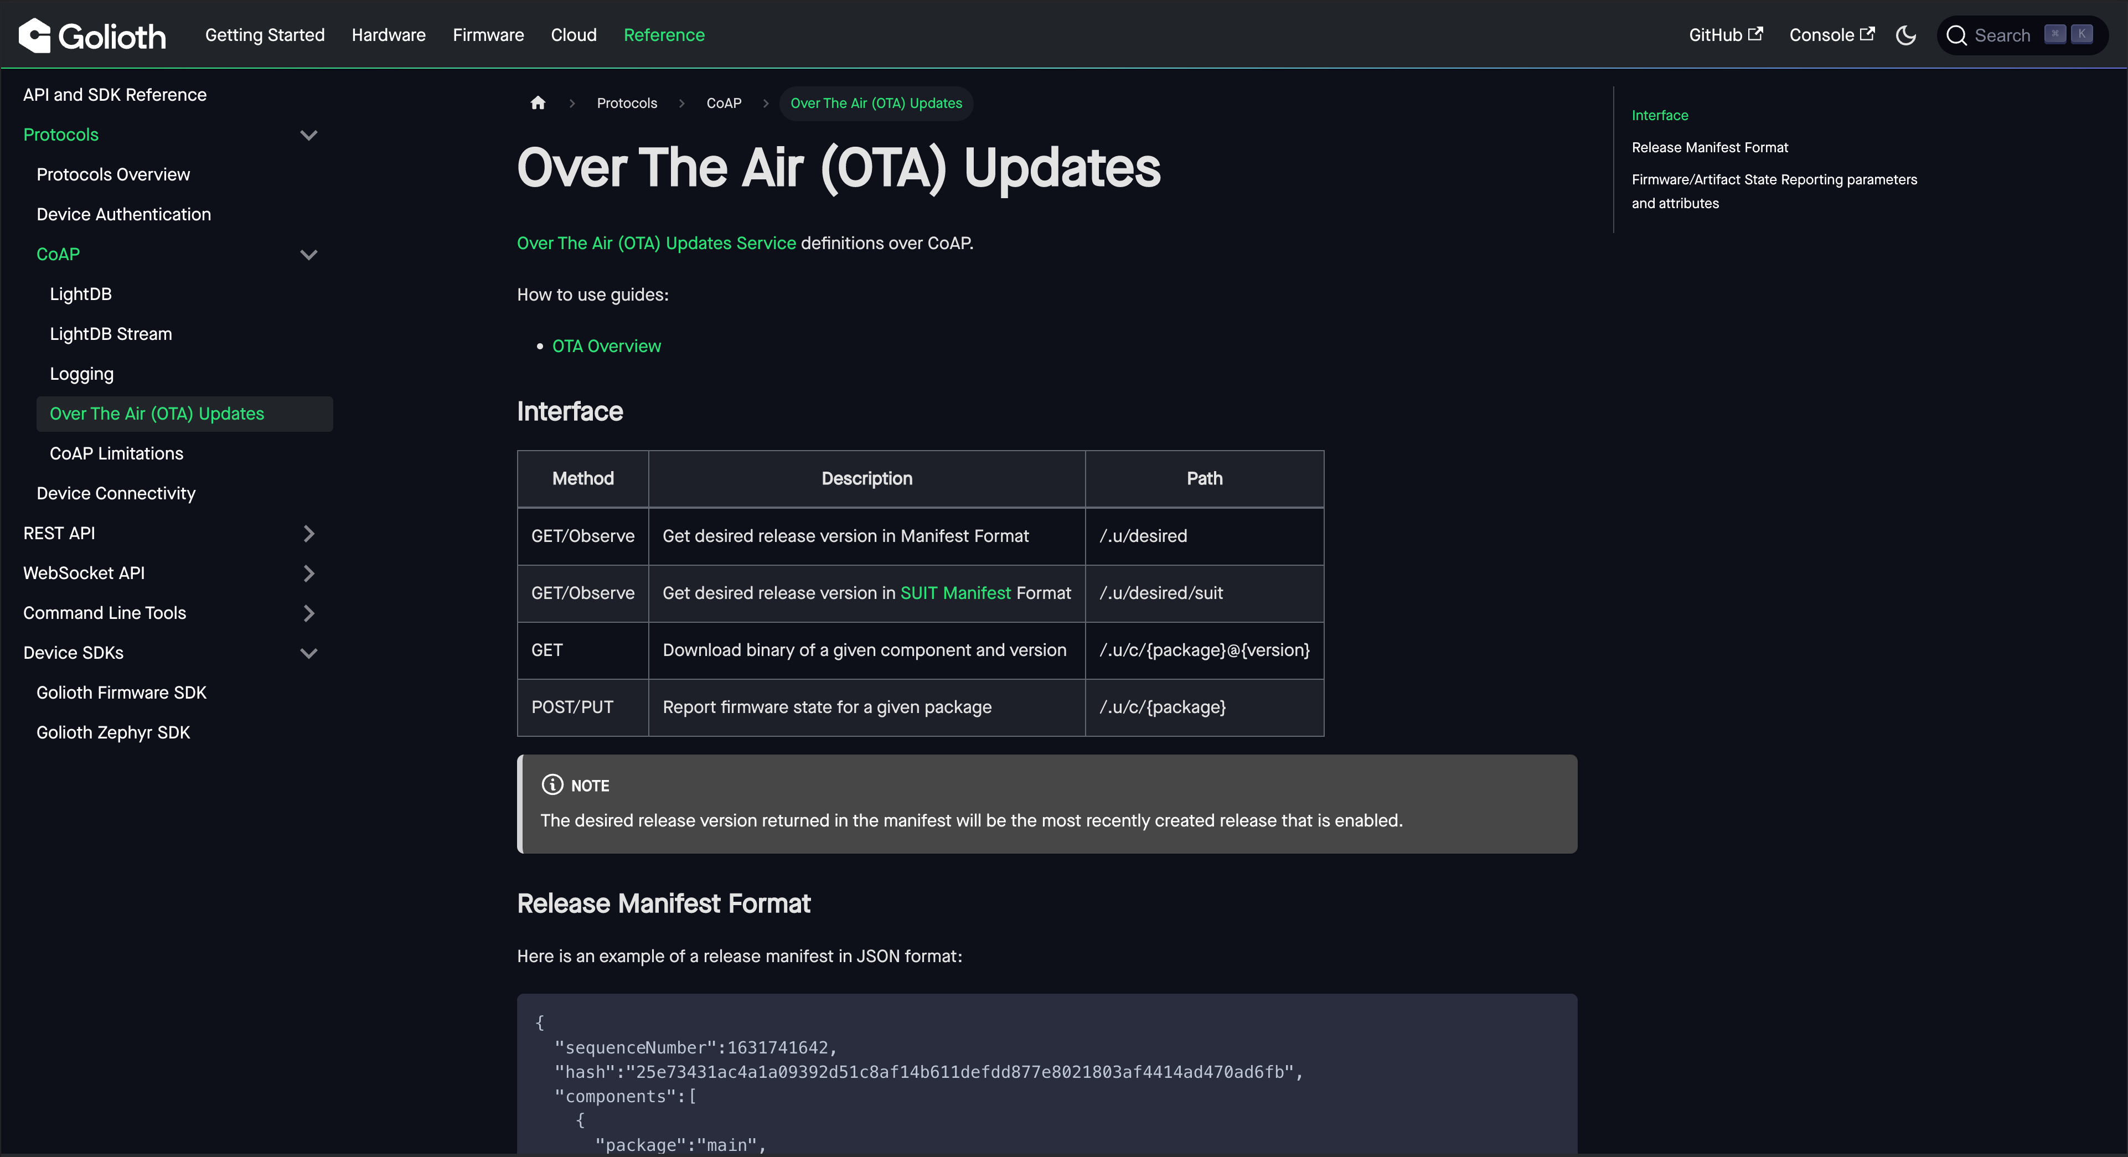Open the Firmware nav menu
This screenshot has width=2128, height=1157.
[487, 35]
